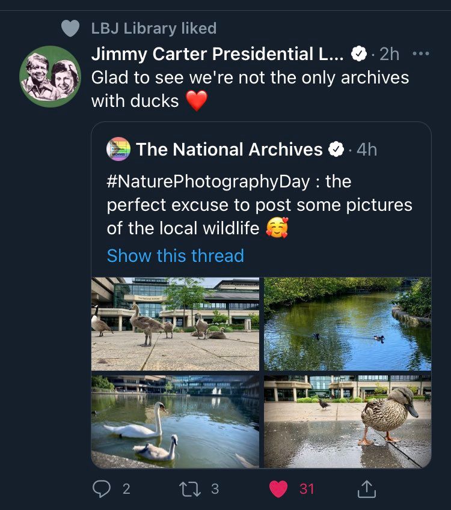Screen dimensions: 451x510
Task: View the close-up mallard duck photo
Action: (x=348, y=420)
